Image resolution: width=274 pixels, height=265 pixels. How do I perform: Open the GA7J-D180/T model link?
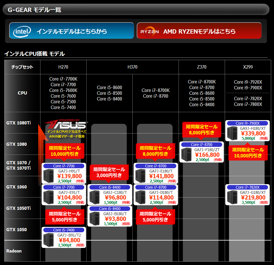coord(161,192)
